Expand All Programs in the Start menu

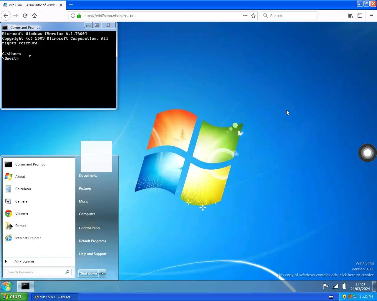coord(38,261)
